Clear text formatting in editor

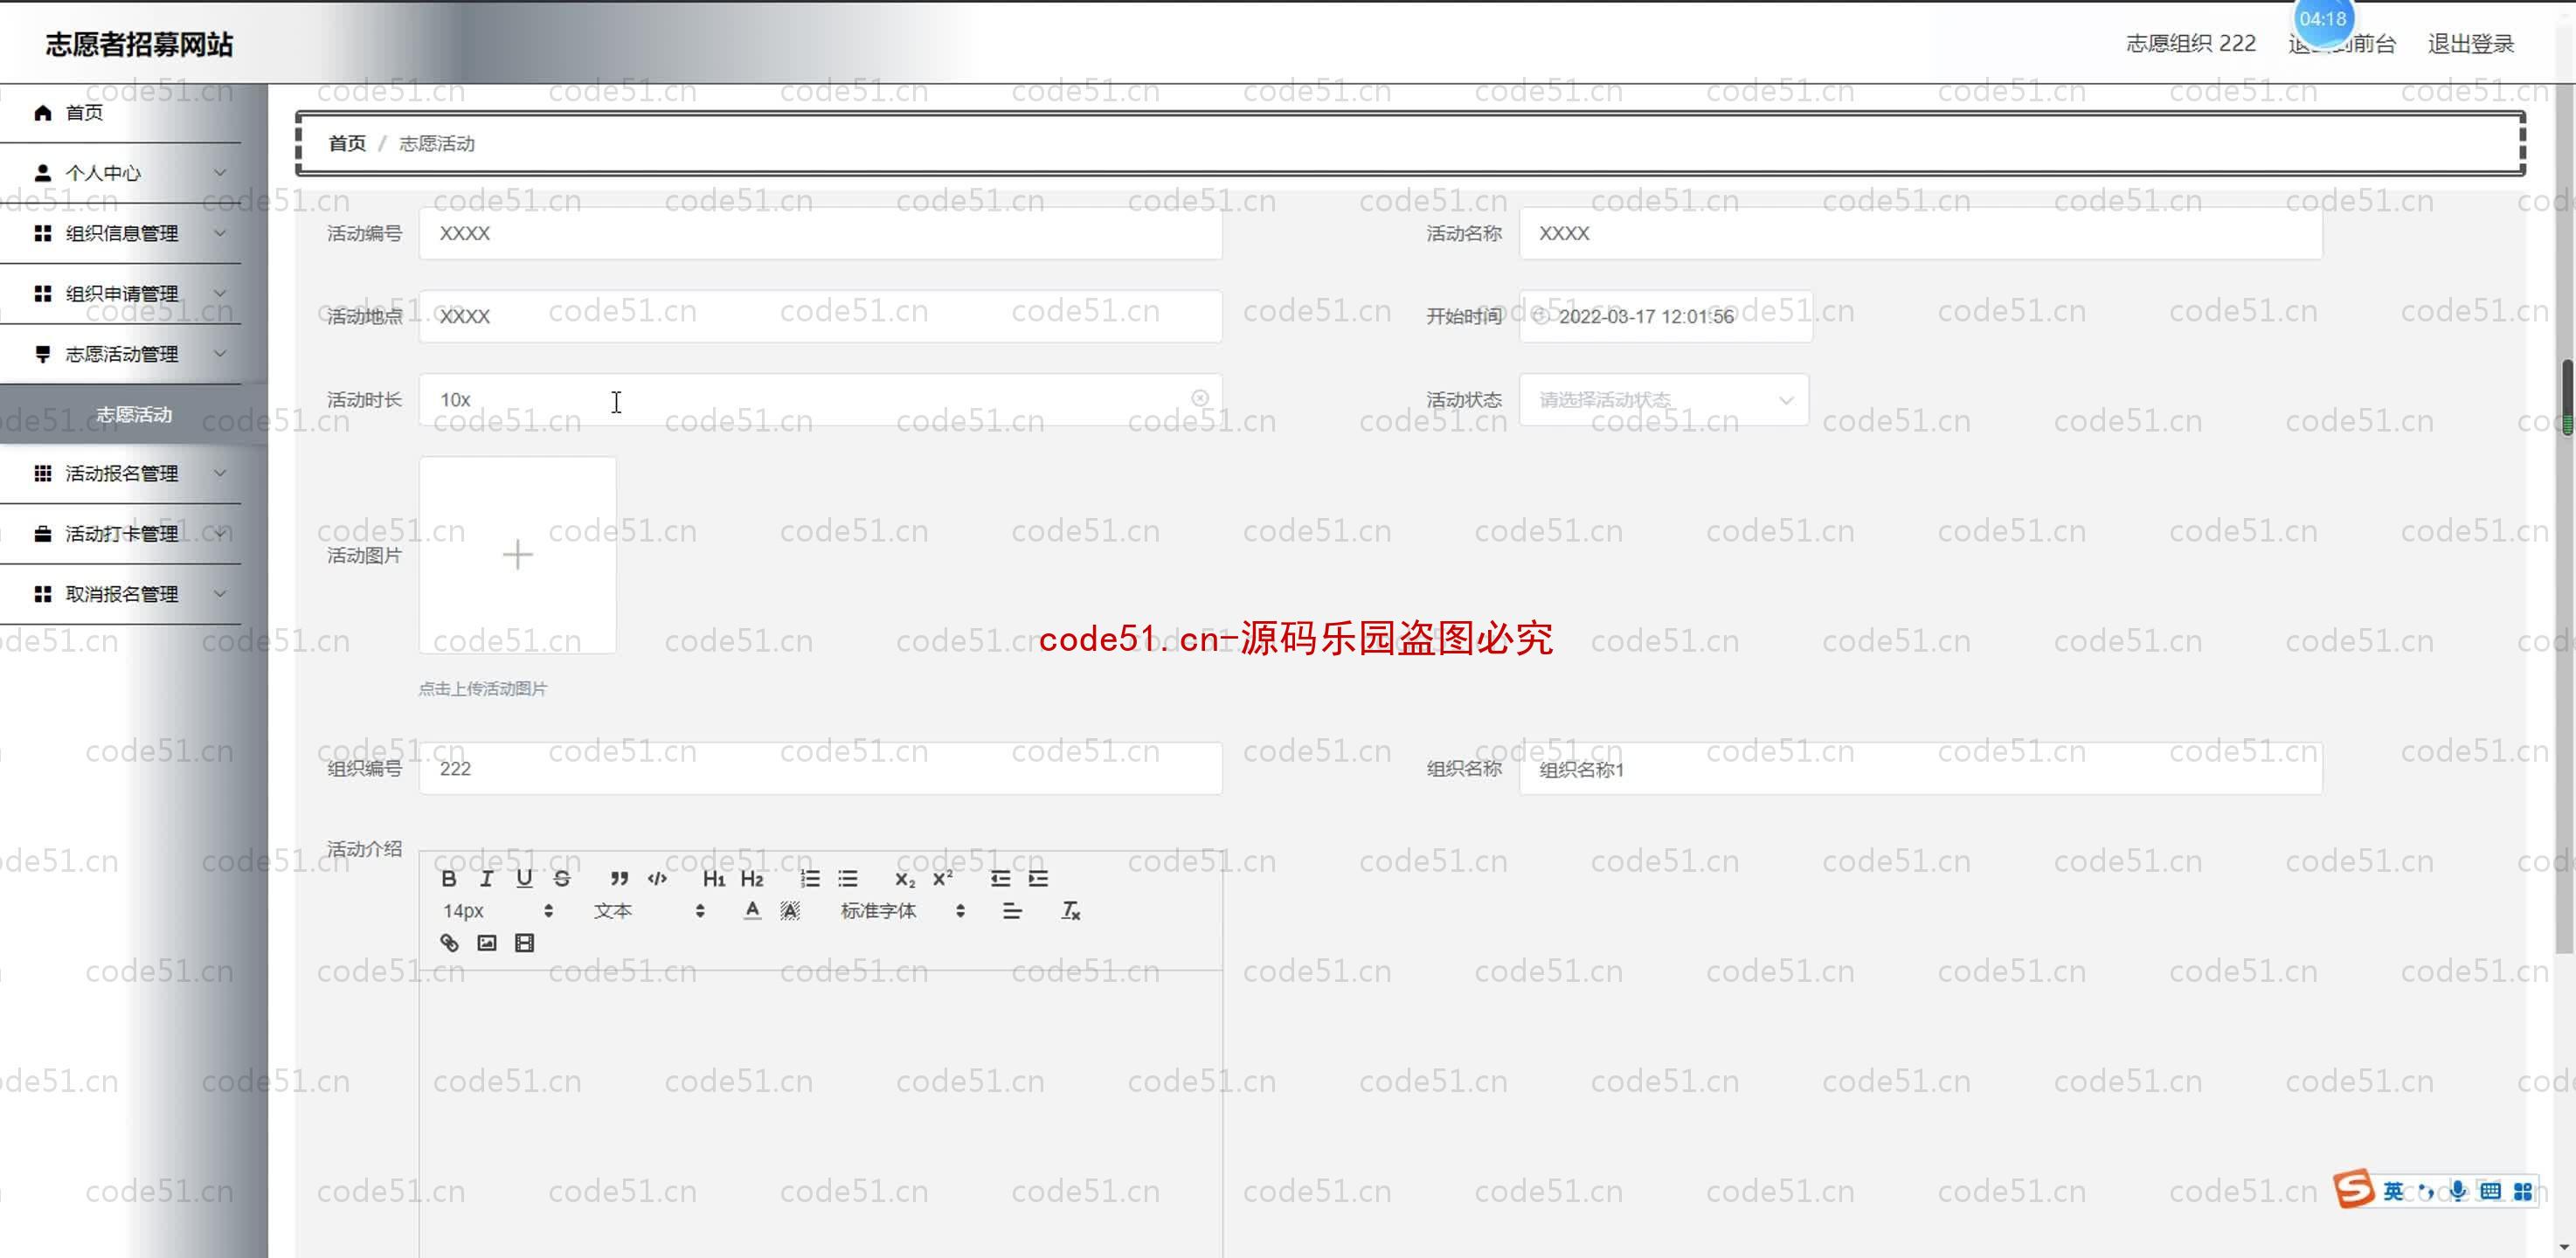pyautogui.click(x=1070, y=911)
